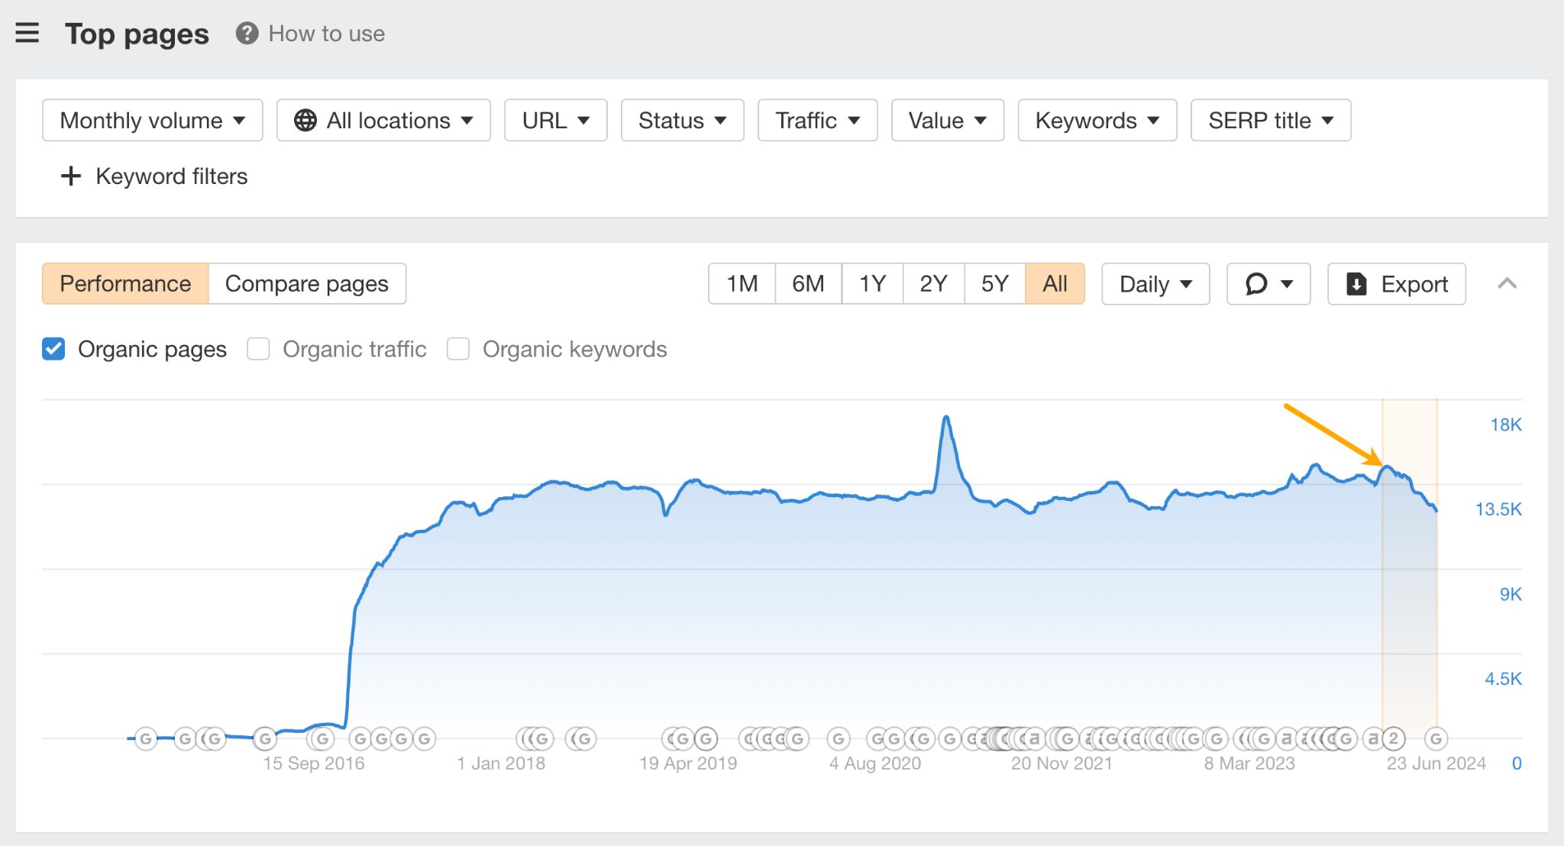Click the rightmost Google update marker
Image resolution: width=1564 pixels, height=846 pixels.
[x=1436, y=738]
